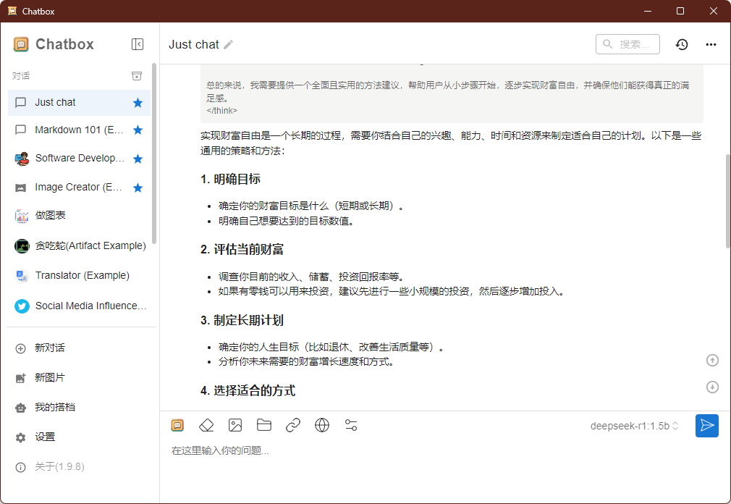Open a file with the folder icon
This screenshot has width=731, height=504.
point(264,425)
